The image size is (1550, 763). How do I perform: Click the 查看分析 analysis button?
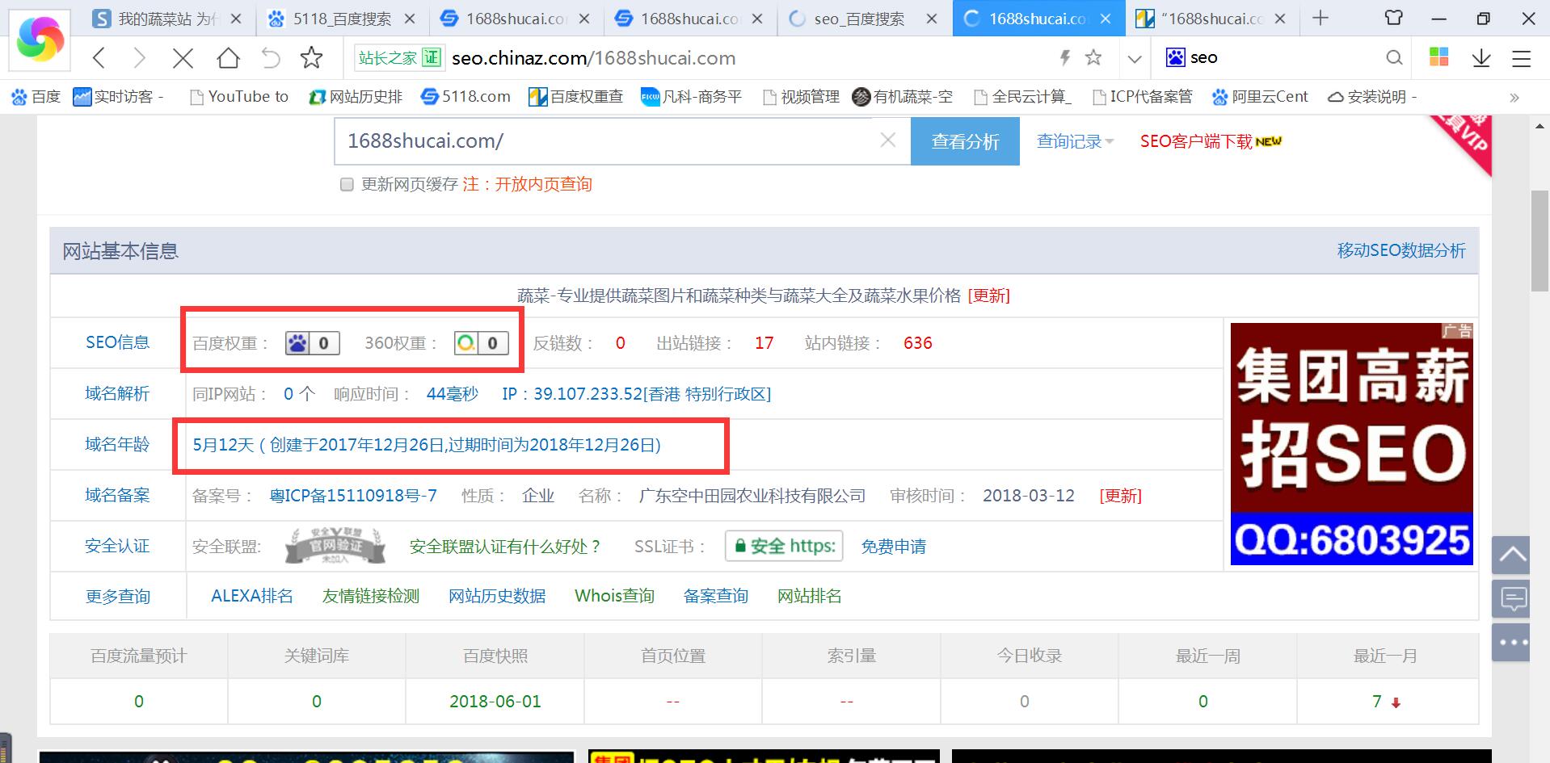click(965, 141)
